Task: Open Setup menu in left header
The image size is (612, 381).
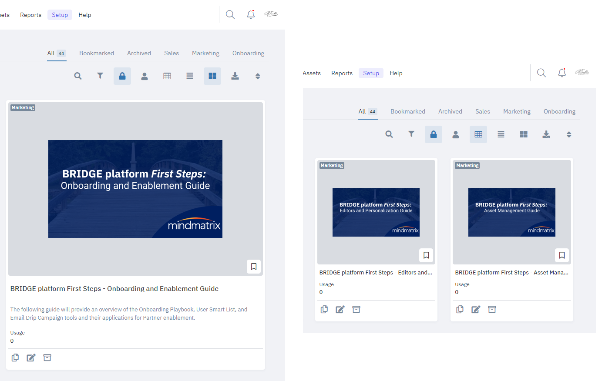Action: (60, 15)
